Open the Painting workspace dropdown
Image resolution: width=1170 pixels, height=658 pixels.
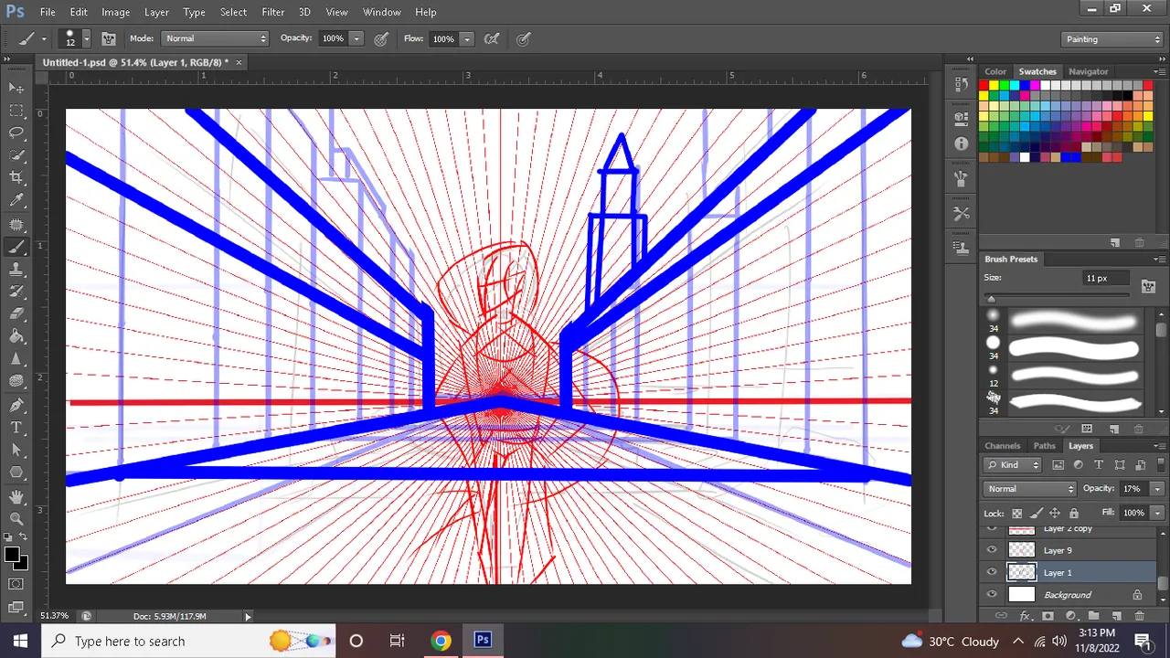coord(1112,39)
